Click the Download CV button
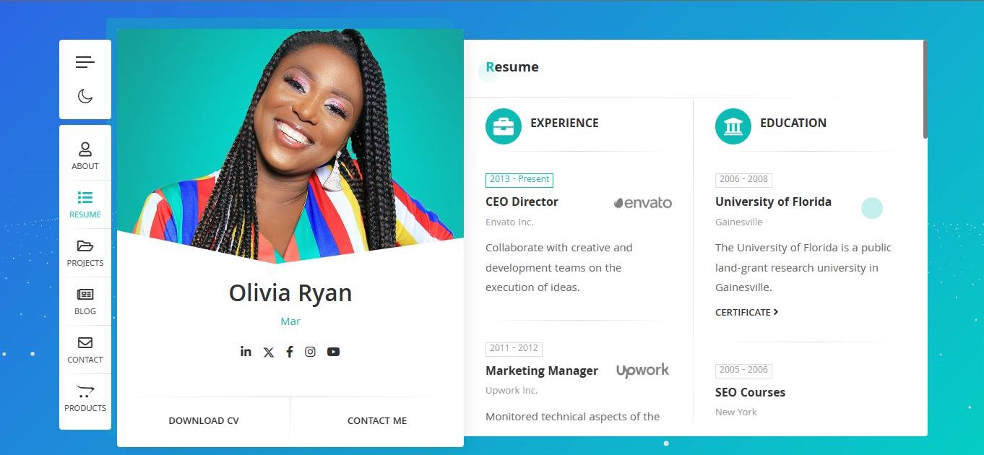The width and height of the screenshot is (984, 455). click(x=204, y=420)
